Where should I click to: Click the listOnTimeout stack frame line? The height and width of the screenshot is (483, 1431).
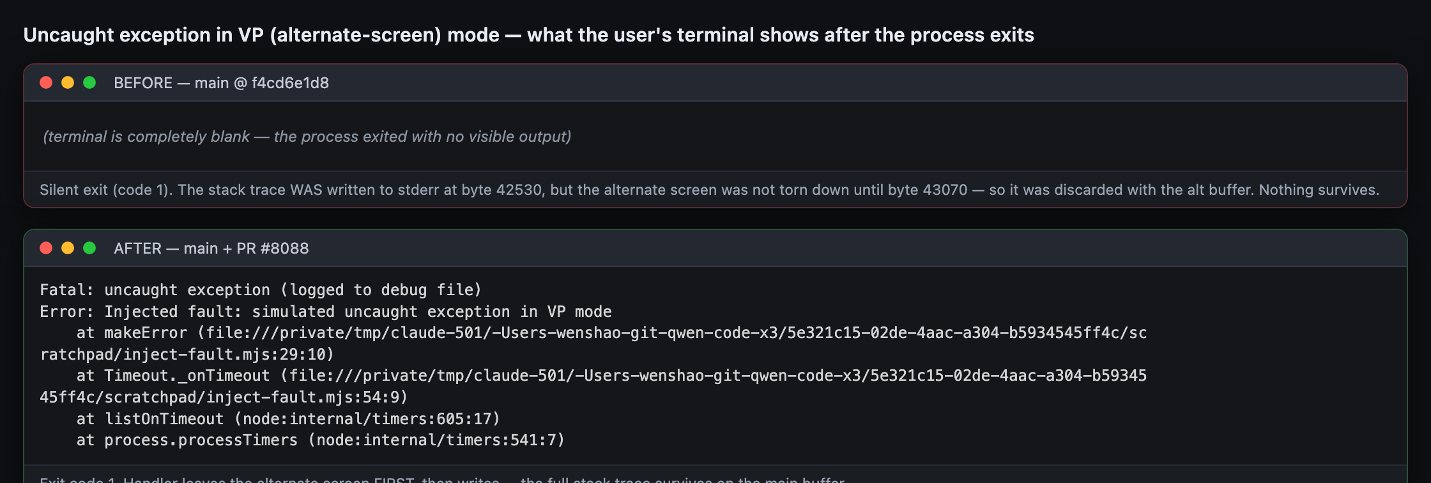pos(288,419)
